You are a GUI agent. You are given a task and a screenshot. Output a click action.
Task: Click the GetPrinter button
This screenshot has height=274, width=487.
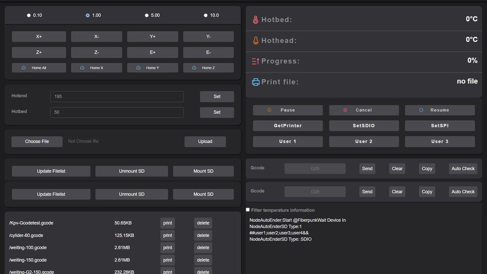[x=288, y=126]
